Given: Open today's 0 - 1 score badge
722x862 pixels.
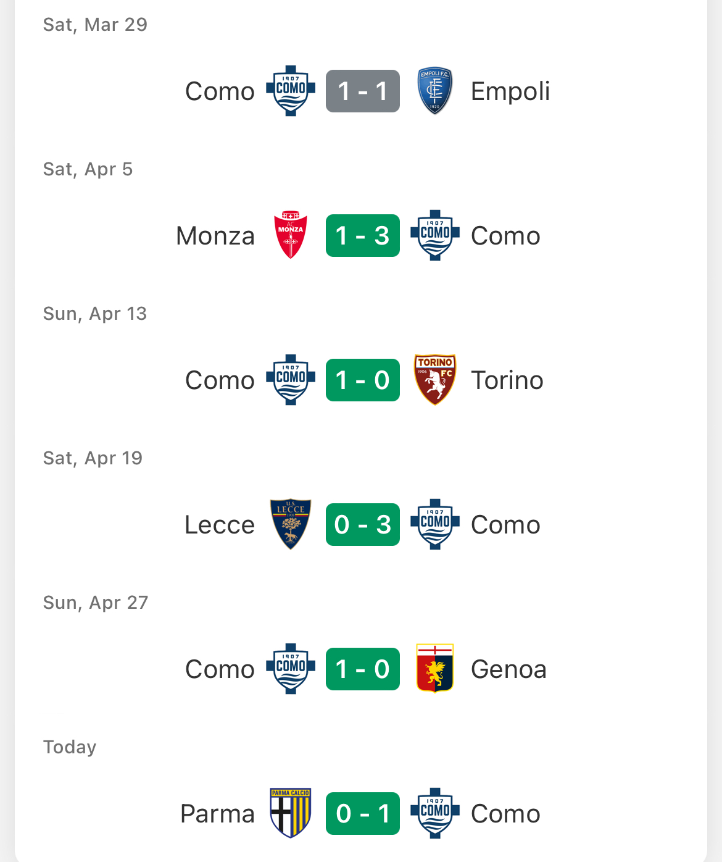Looking at the screenshot, I should point(363,813).
